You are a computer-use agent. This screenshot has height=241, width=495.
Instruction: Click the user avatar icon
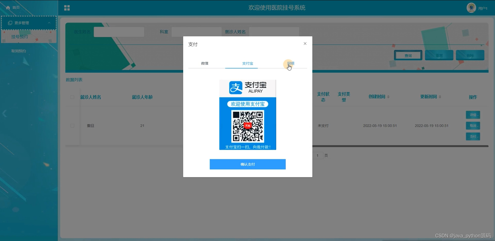[x=471, y=8]
